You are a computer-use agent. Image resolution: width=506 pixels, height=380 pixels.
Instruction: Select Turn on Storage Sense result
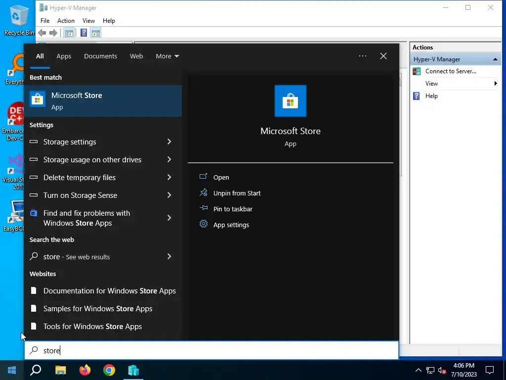pyautogui.click(x=103, y=195)
